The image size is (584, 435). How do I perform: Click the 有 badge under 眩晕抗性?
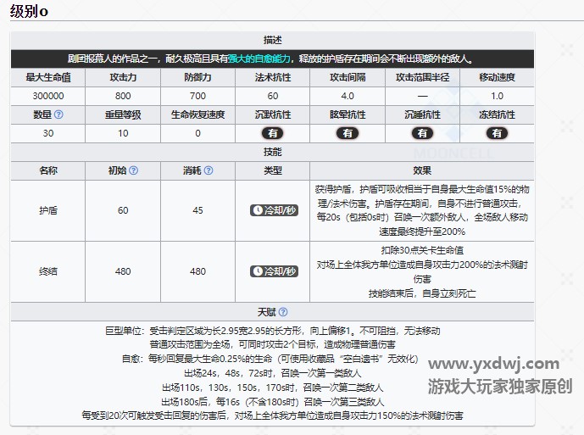[x=347, y=133]
